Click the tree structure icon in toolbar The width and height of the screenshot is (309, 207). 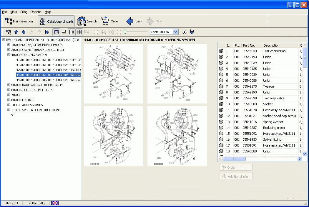pos(9,32)
